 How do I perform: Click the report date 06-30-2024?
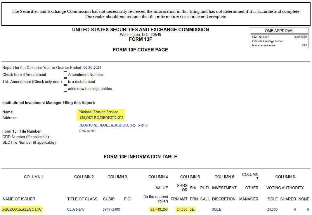pyautogui.click(x=92, y=67)
